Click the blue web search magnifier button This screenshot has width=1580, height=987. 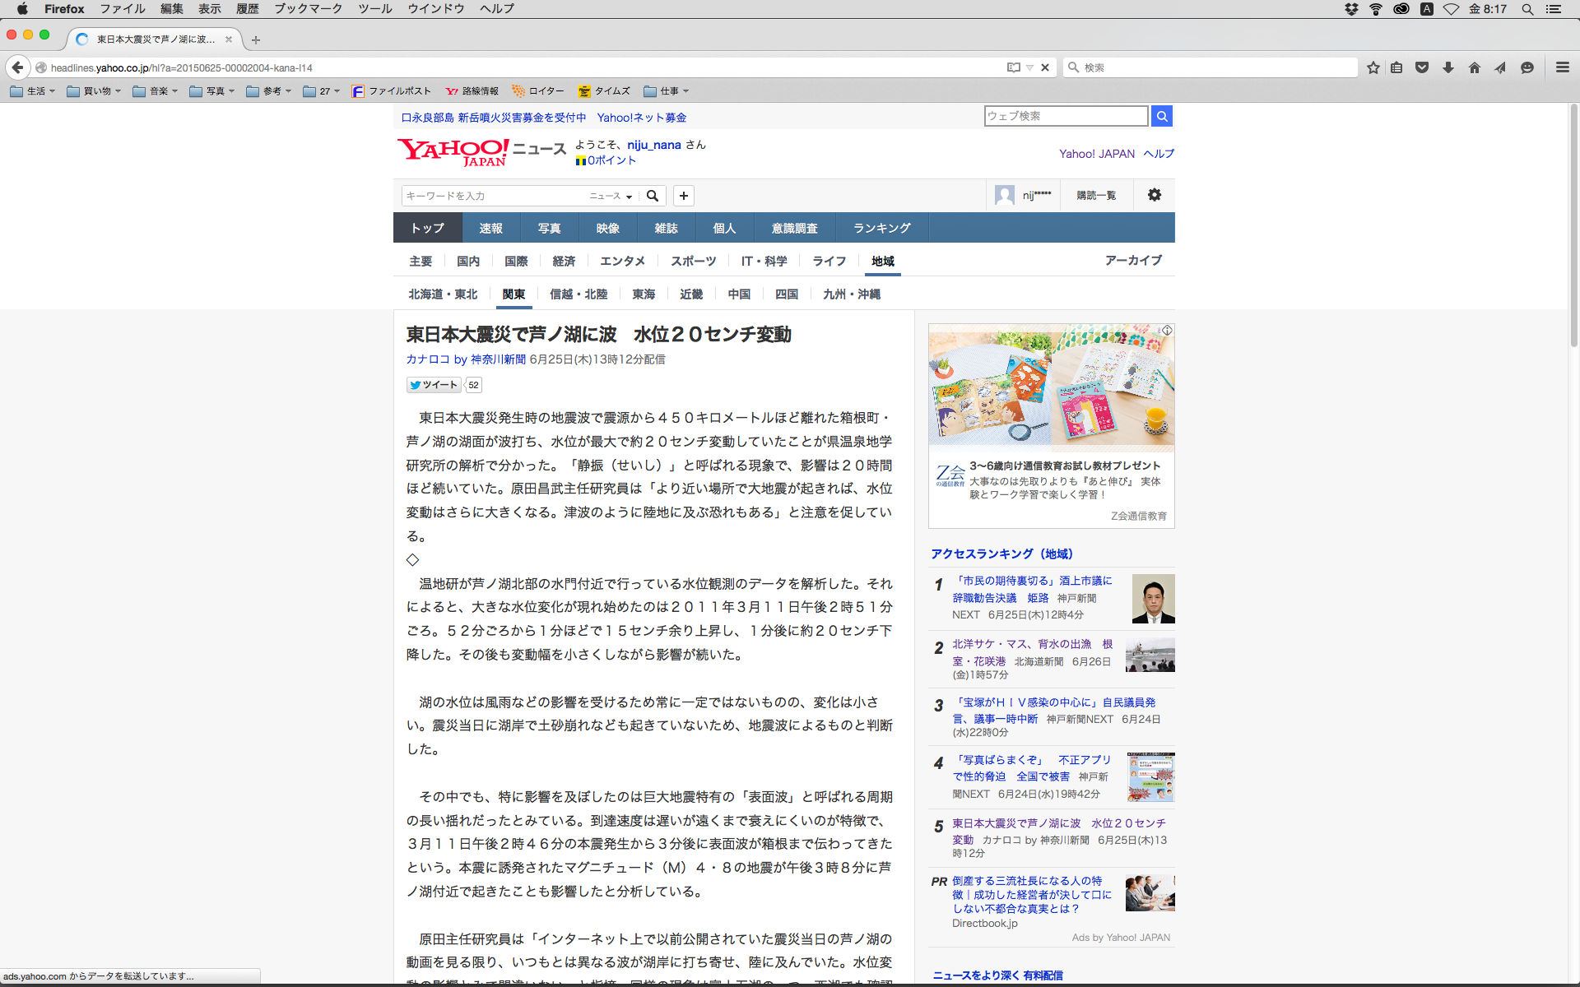[1161, 117]
